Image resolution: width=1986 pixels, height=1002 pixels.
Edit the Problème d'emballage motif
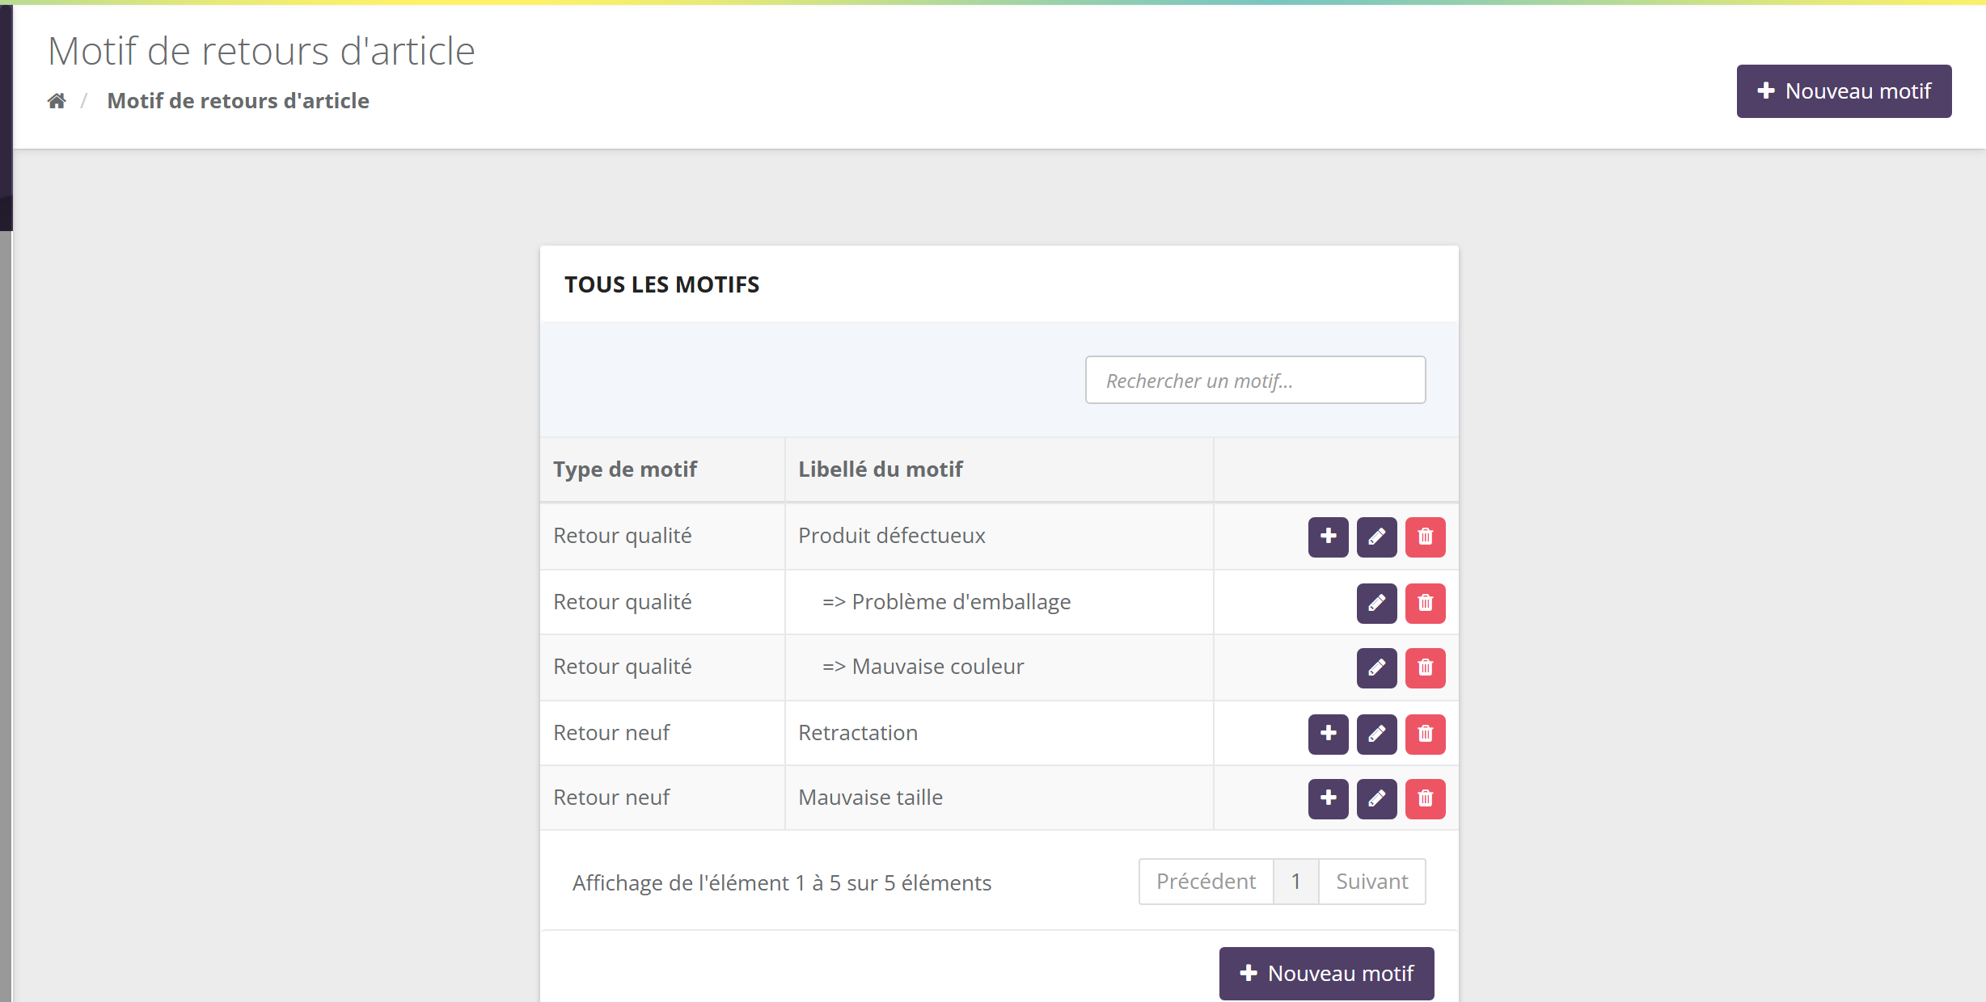coord(1376,603)
